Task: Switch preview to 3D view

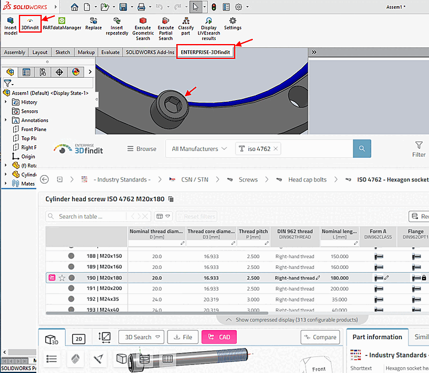Action: tap(51, 339)
